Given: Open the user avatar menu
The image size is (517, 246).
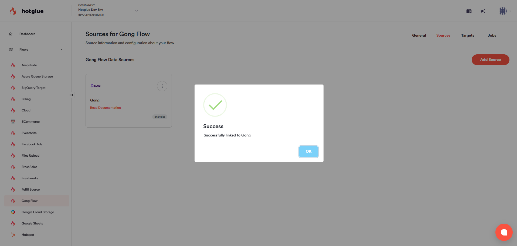Looking at the screenshot, I should point(503,11).
